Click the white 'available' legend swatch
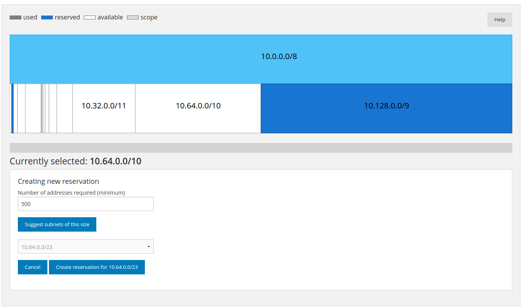The height and width of the screenshot is (307, 522). tap(90, 17)
